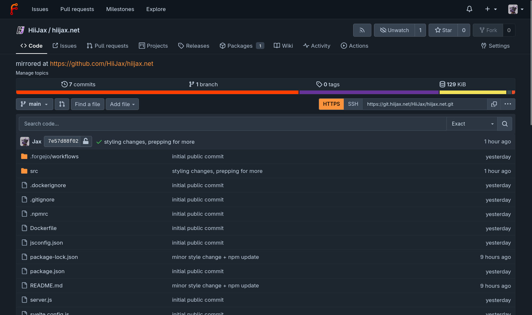Unwatch the hiijax.net repository

coord(394,30)
